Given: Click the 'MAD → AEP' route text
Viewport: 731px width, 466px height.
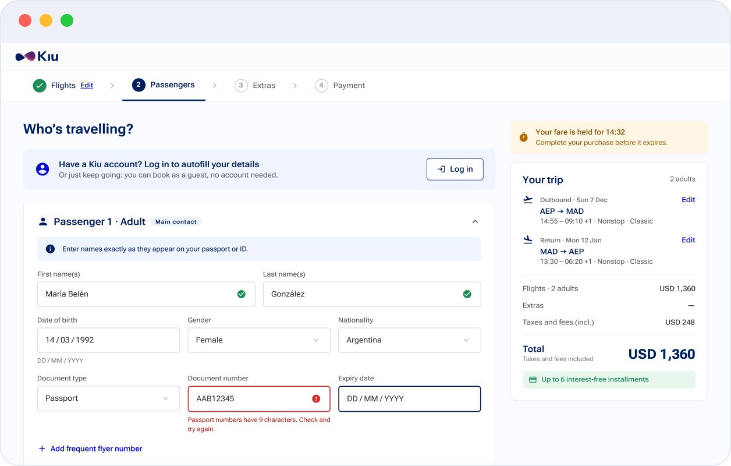Looking at the screenshot, I should point(562,252).
